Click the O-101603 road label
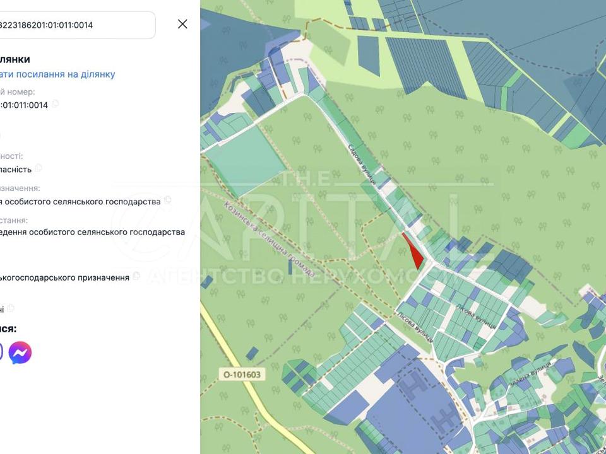The width and height of the screenshot is (606, 454). 241,374
